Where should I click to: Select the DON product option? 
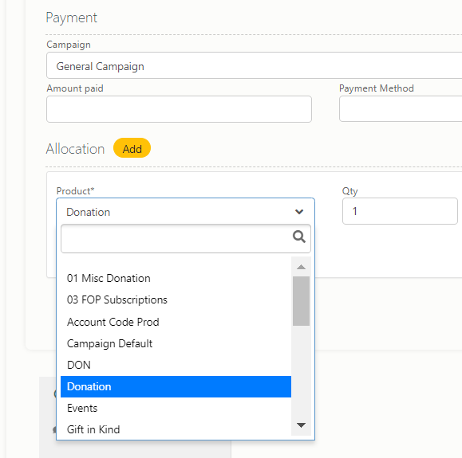176,365
